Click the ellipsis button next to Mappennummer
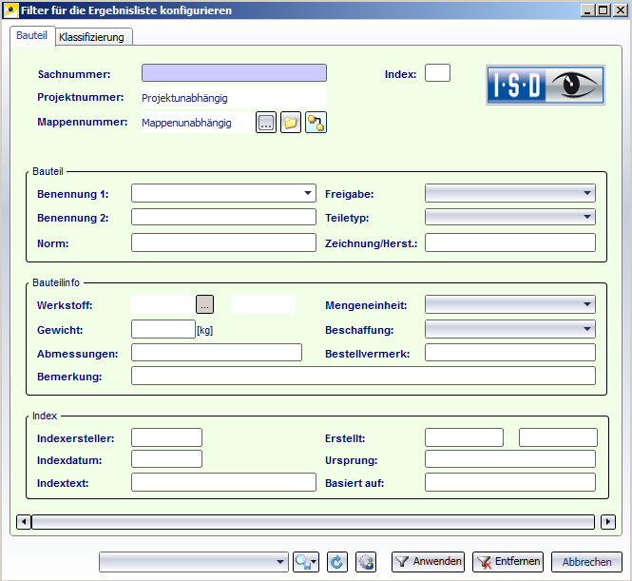632x581 pixels. 266,122
